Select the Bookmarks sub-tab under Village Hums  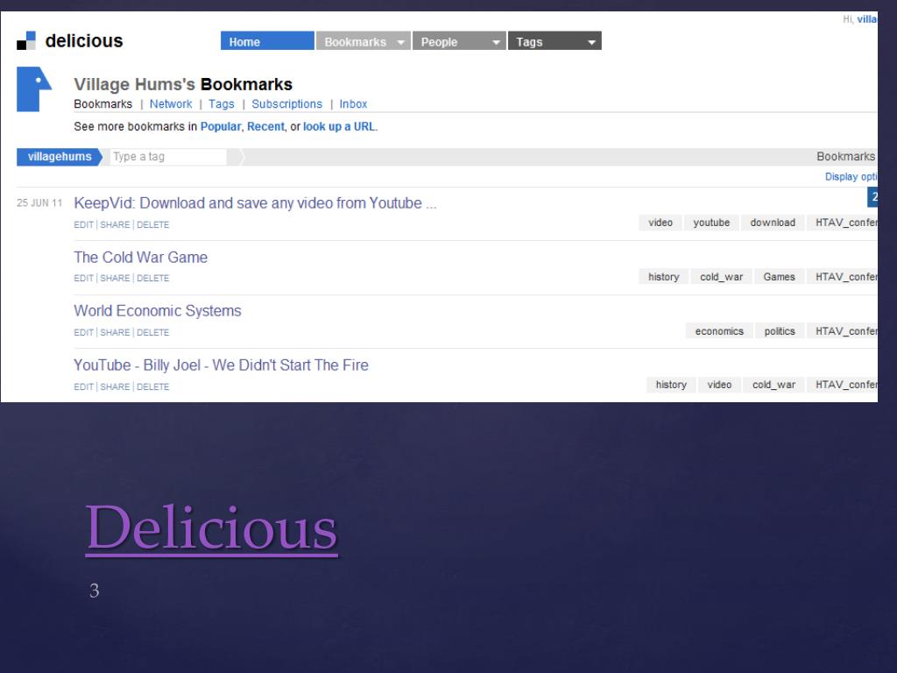tap(103, 104)
